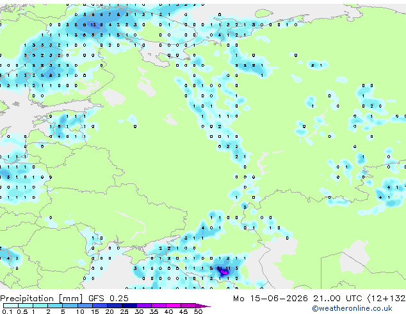This screenshot has height=314, width=406.
Task: Click the 'Mo 15-06-2026' date text
Action: (271, 299)
